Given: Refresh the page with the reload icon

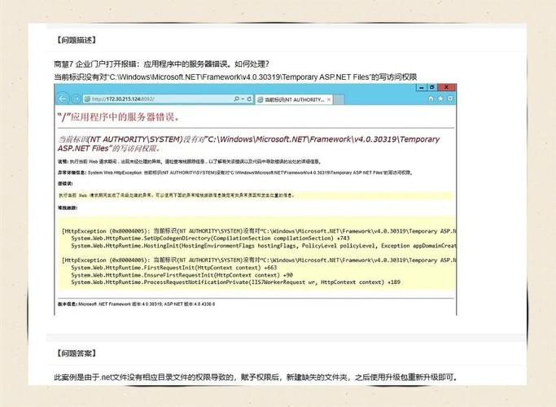Looking at the screenshot, I should (x=249, y=99).
